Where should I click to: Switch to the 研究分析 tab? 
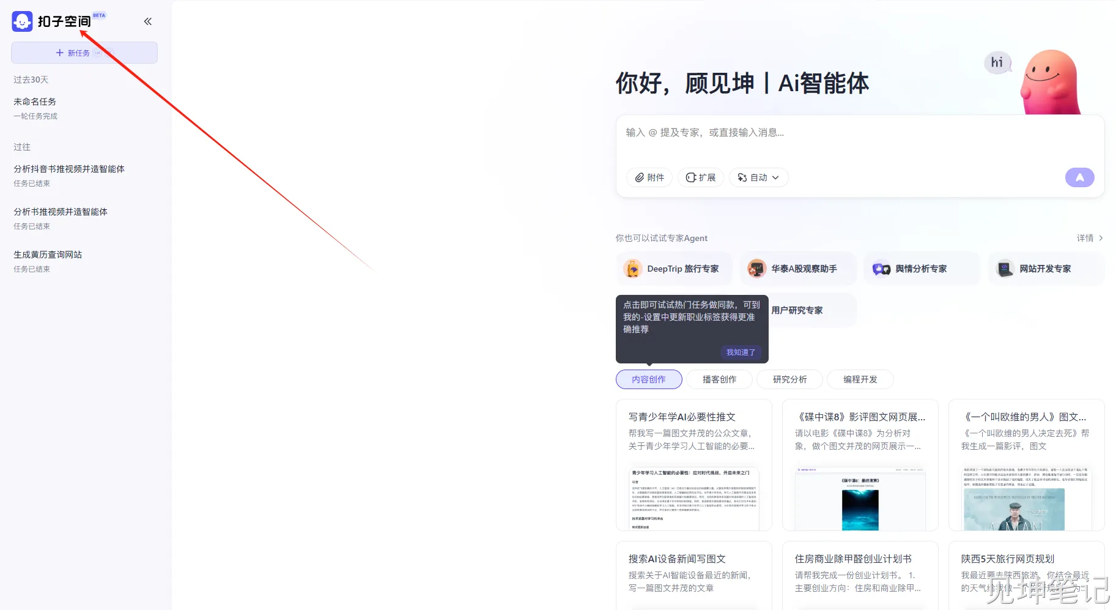click(x=789, y=379)
